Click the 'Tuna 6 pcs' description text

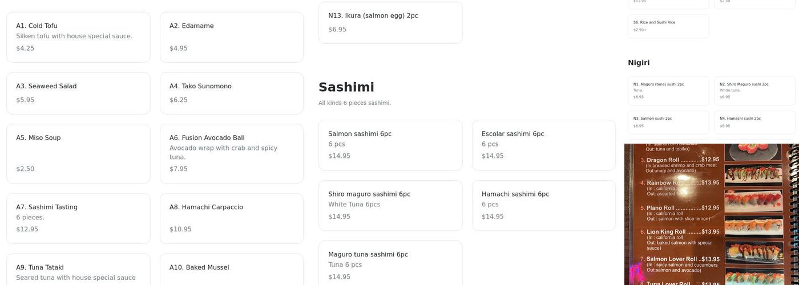pos(345,265)
